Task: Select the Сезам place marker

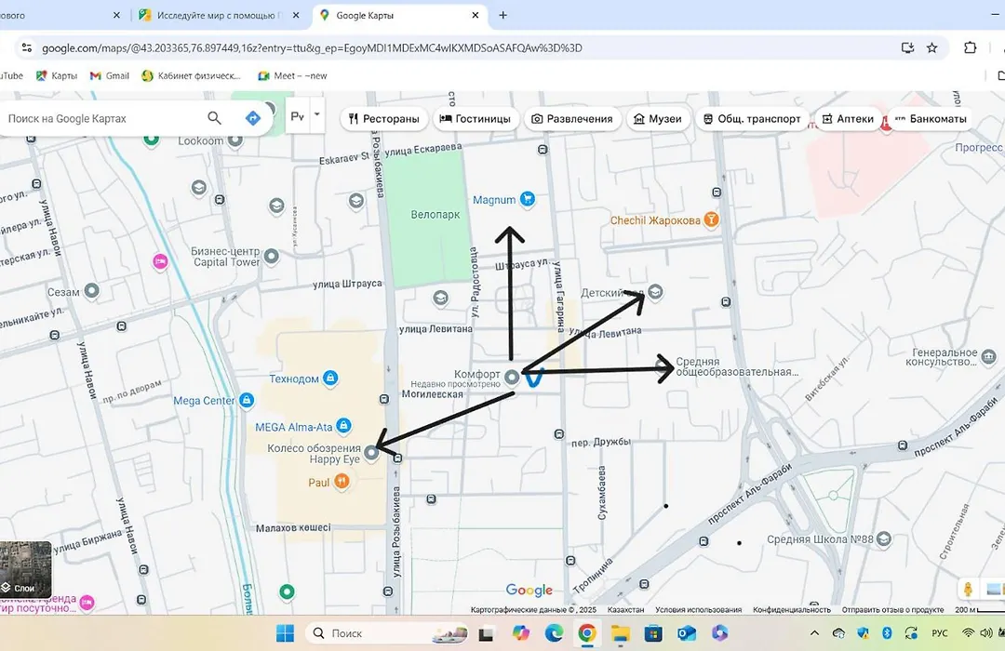Action: tap(91, 291)
